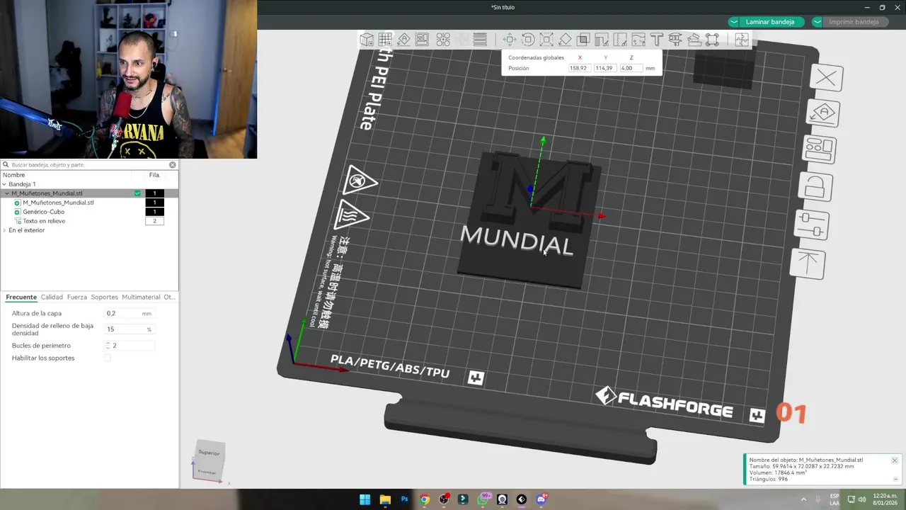
Task: Click the Y position coordinate field
Action: [x=604, y=68]
